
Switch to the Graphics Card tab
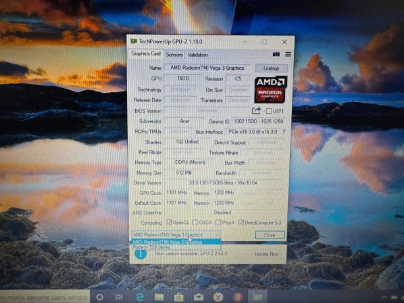(x=146, y=53)
